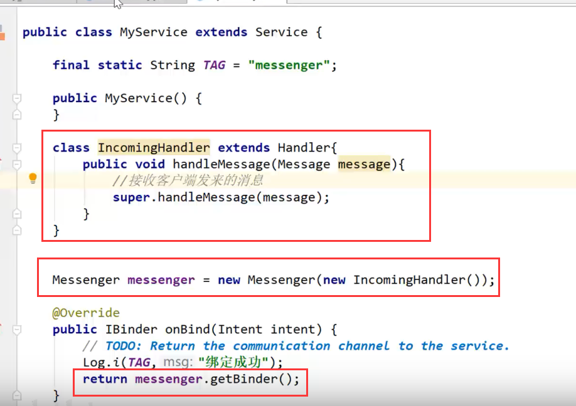Click IncomingHandler in its class declaration
Viewport: 576px width, 406px height.
(x=154, y=148)
